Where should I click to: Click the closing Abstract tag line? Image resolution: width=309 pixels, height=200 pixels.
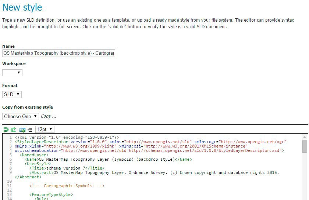(x=28, y=177)
